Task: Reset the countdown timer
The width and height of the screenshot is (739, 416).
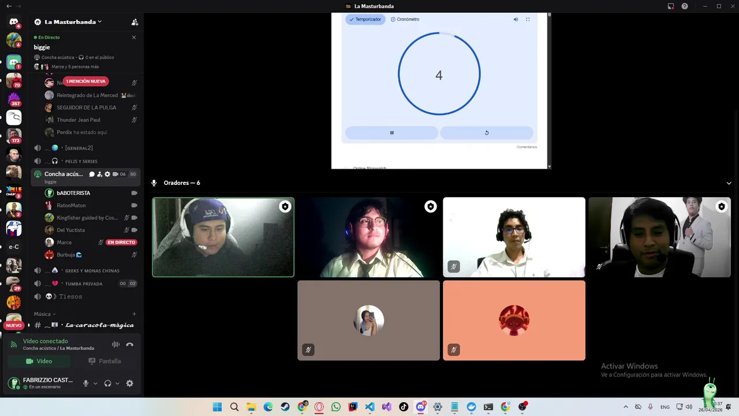Action: point(487,133)
